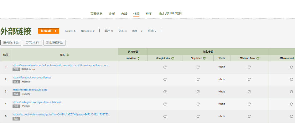Request SEMrush backlinks for facebook row
Screen dimensions: 295x123
[292, 79]
